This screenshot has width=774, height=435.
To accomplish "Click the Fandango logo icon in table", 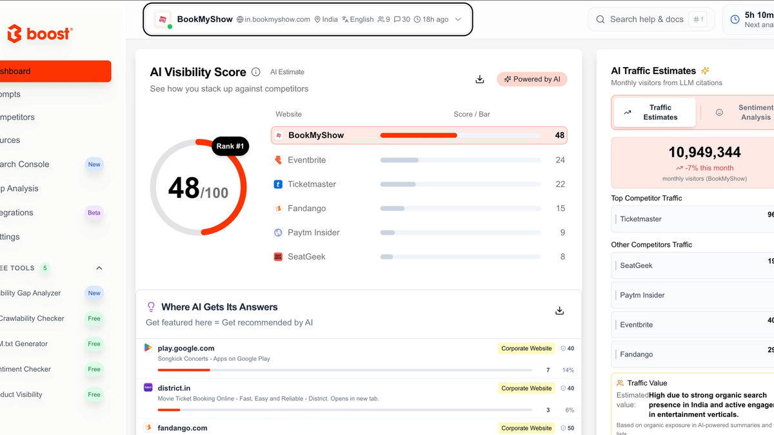I will coord(278,208).
